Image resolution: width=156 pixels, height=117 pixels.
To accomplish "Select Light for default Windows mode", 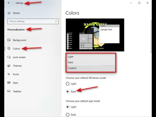I will (x=68, y=84).
